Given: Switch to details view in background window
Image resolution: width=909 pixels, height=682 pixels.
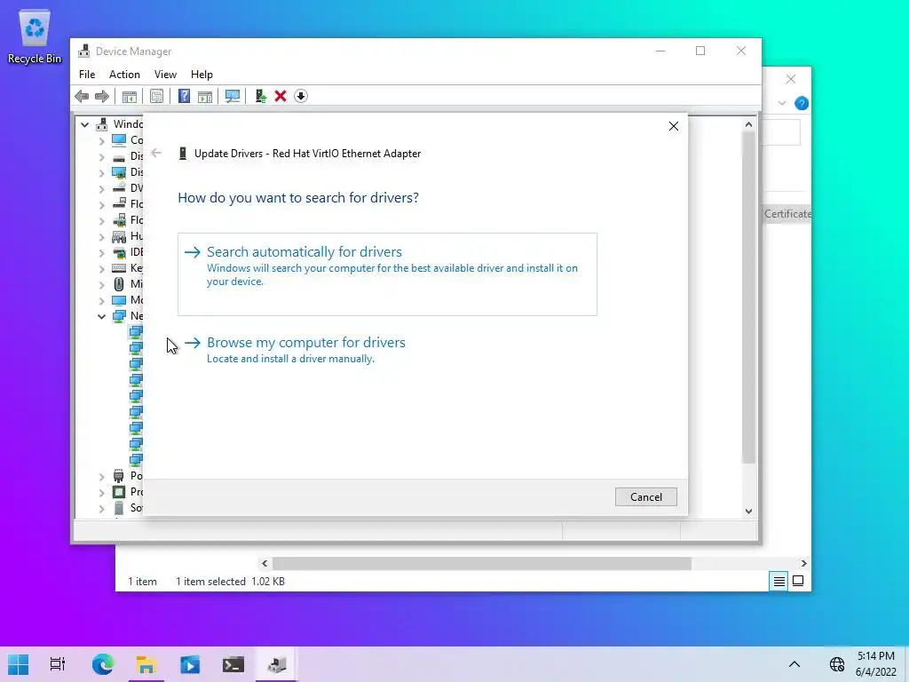Looking at the screenshot, I should 779,581.
